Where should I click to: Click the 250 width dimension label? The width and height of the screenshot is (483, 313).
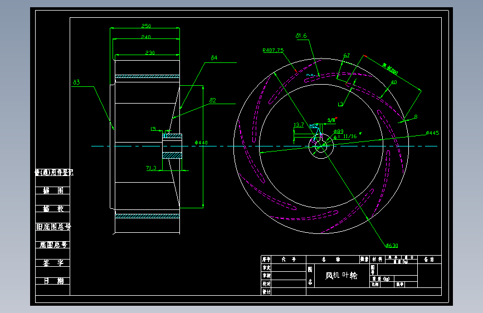click(x=146, y=26)
